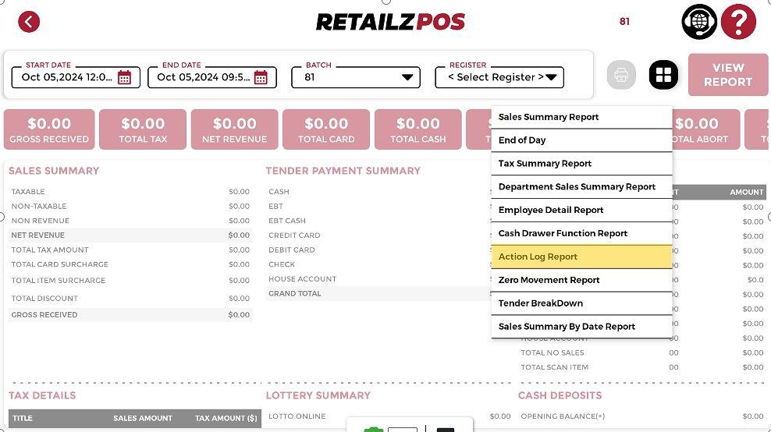Click the Total Card summary tile
The image size is (771, 432).
tap(326, 129)
